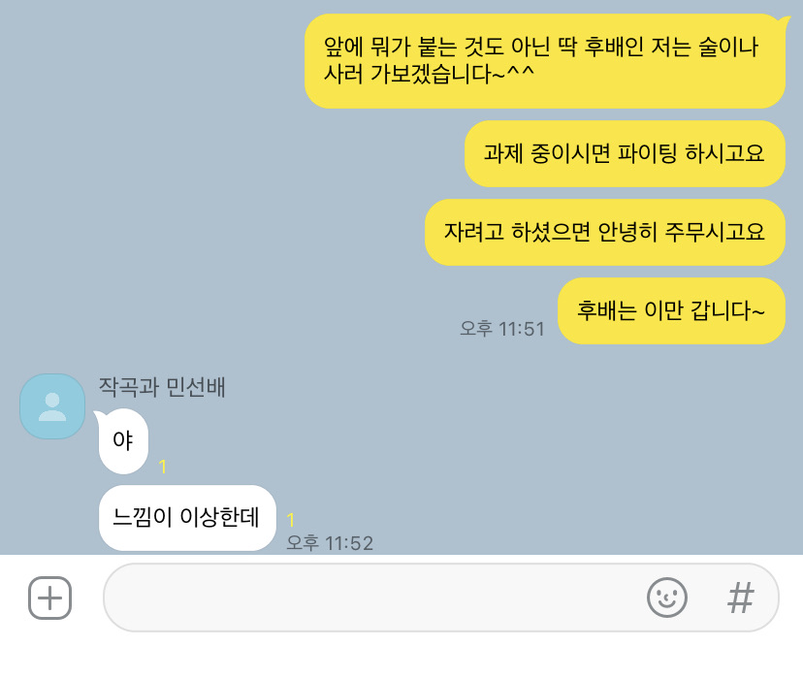Click the '오후 11:52' timestamp
This screenshot has height=679, width=803.
(330, 543)
